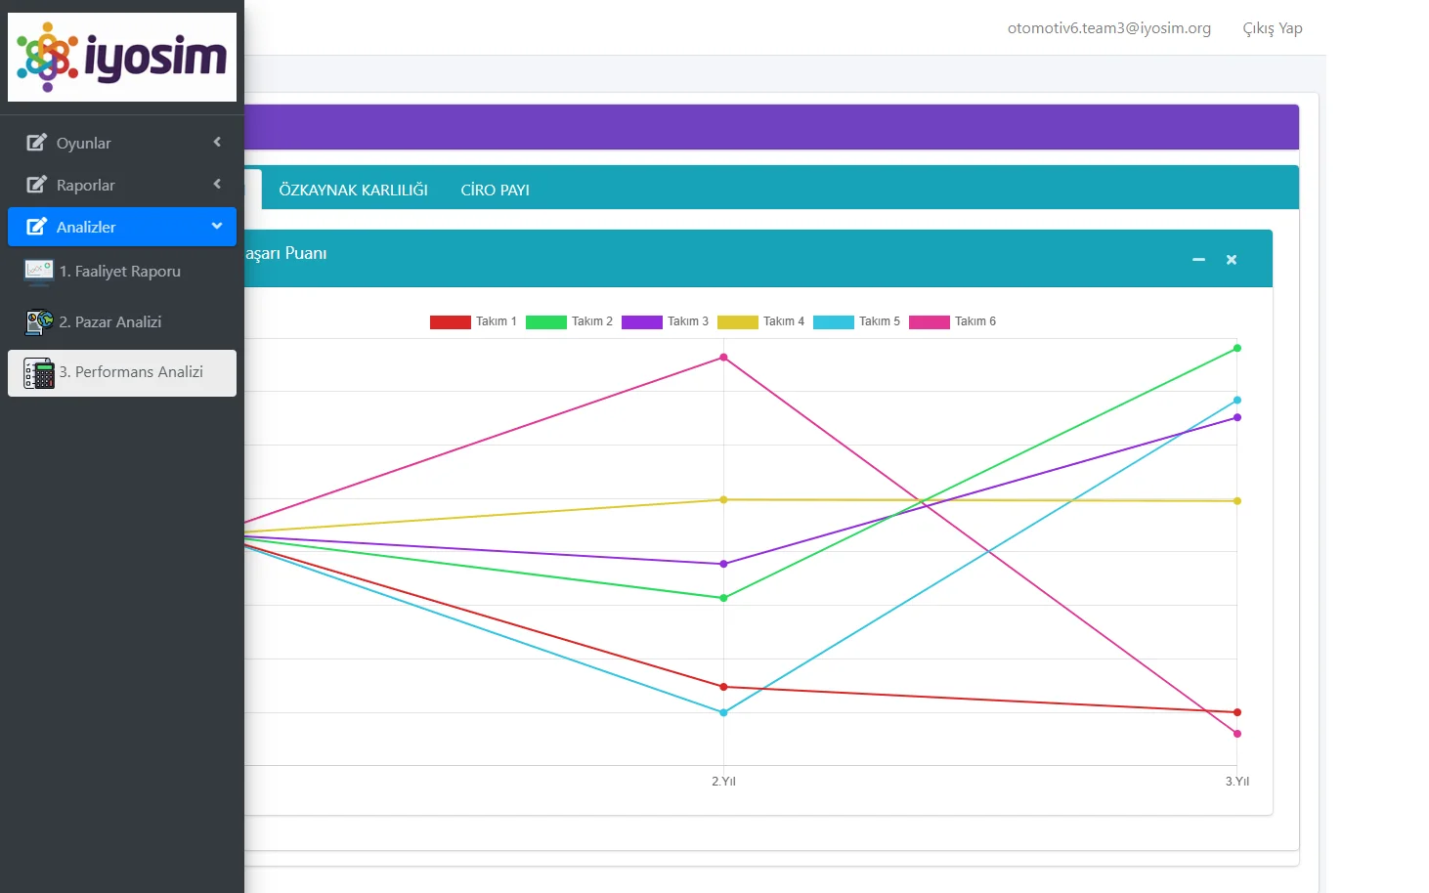The height and width of the screenshot is (893, 1429).
Task: Switch to the CİRO PAYI tab
Action: [x=495, y=190]
